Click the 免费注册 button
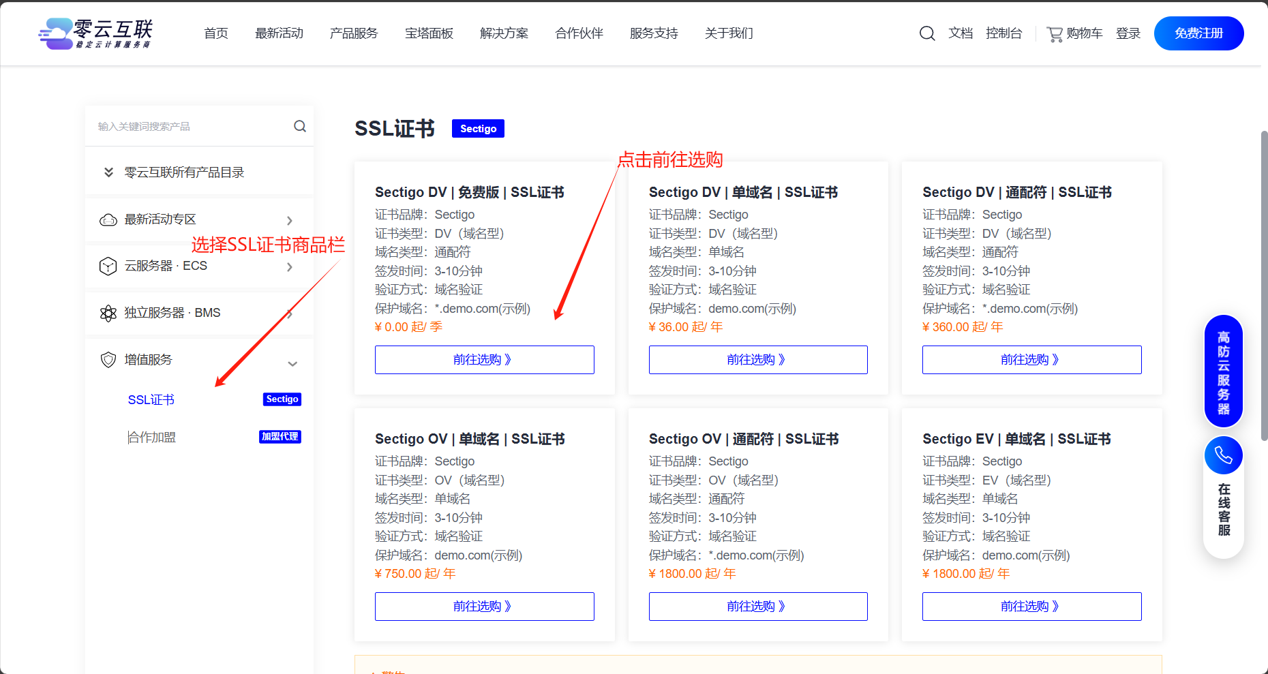This screenshot has width=1268, height=674. pyautogui.click(x=1198, y=33)
